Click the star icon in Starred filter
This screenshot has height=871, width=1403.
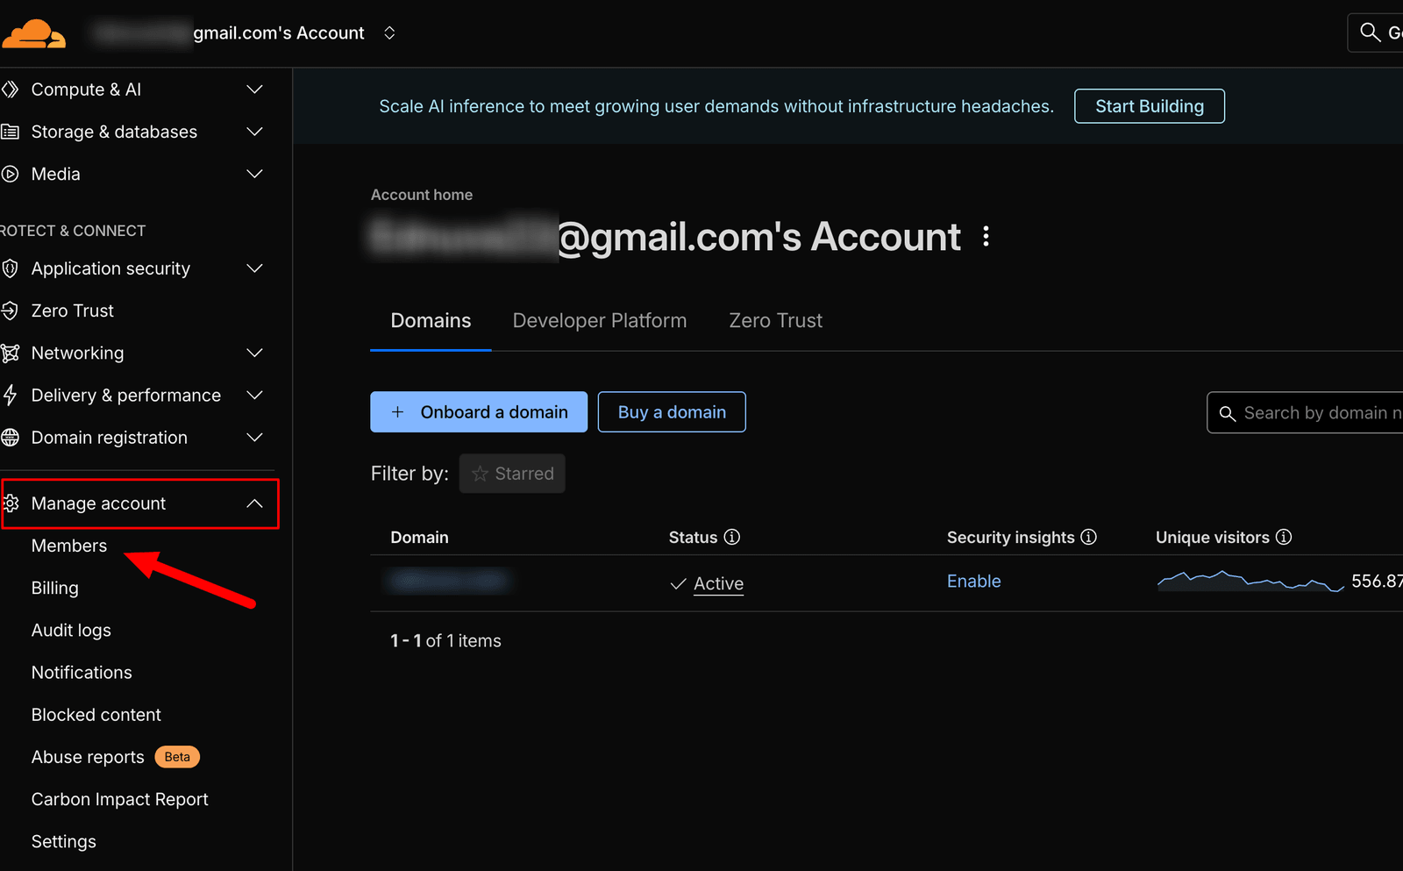(x=480, y=474)
